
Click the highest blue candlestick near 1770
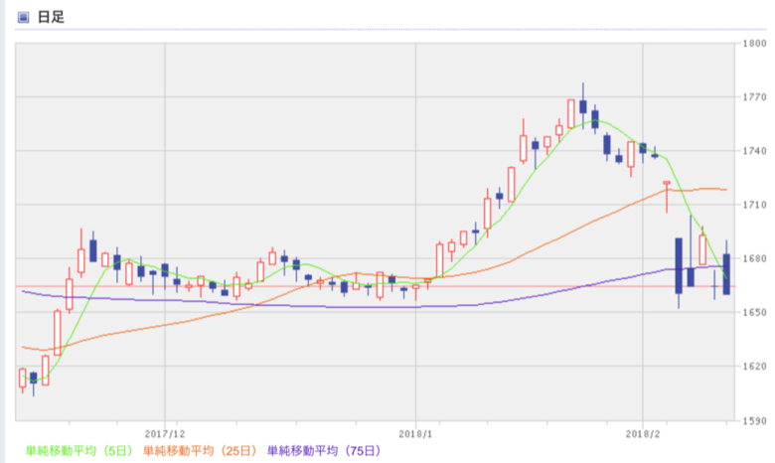(583, 106)
